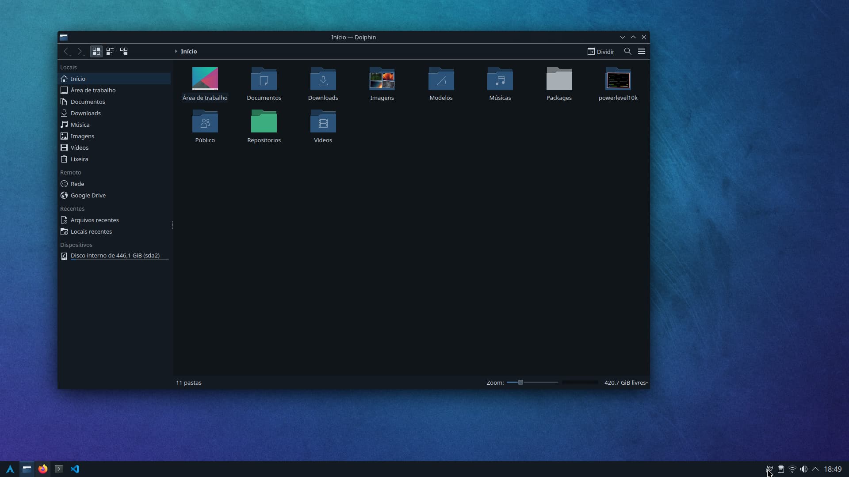Expand the breadcrumb arrow before Início
Screen dimensions: 849x477
pyautogui.click(x=176, y=51)
